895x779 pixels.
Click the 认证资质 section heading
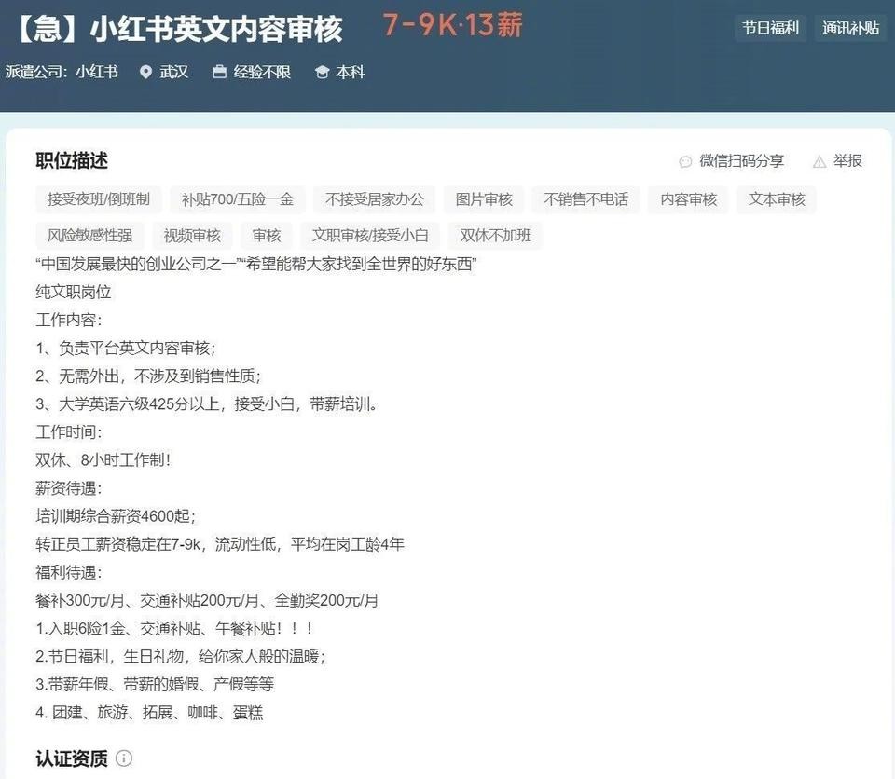click(x=72, y=758)
